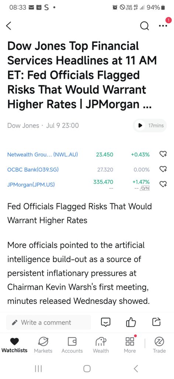The width and height of the screenshot is (174, 379).
Task: Tap the back arrow at top left
Action: pyautogui.click(x=9, y=26)
